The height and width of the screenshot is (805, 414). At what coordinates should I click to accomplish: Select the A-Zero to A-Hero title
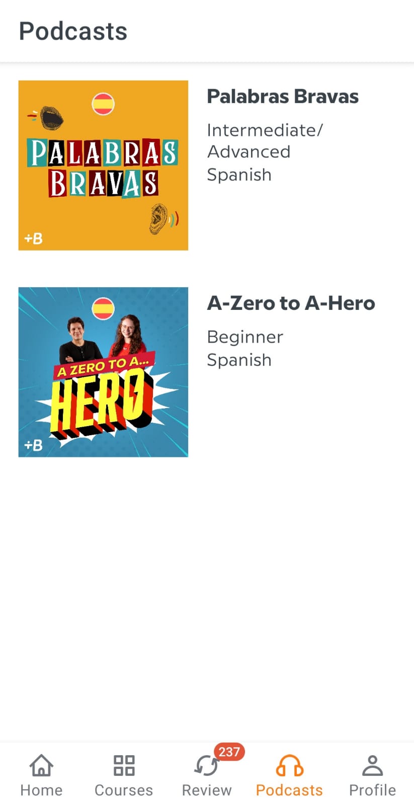coord(291,303)
